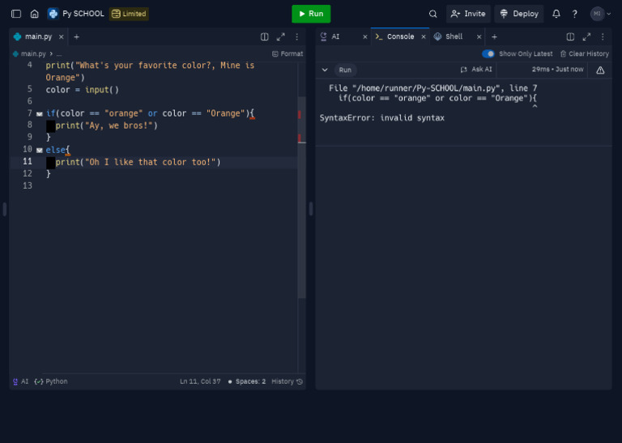Image resolution: width=622 pixels, height=443 pixels.
Task: Click Clear History in console
Action: coord(584,53)
